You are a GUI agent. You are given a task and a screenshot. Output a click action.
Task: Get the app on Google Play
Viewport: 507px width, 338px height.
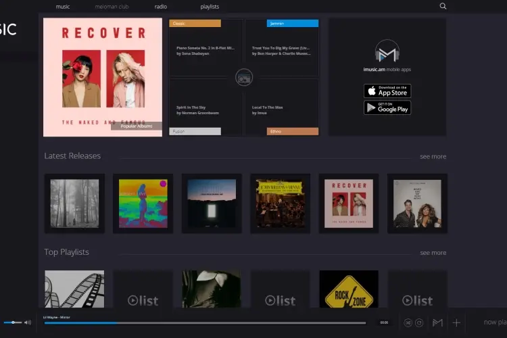click(x=387, y=107)
